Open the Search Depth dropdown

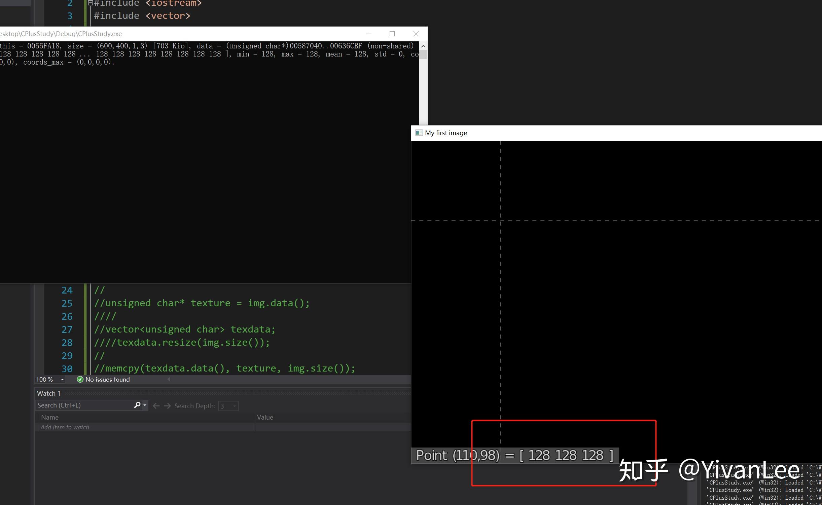point(228,406)
